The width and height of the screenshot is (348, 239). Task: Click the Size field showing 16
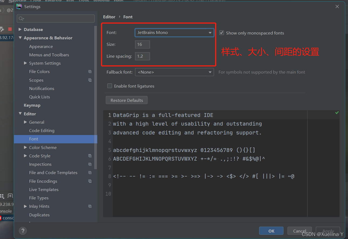142,44
